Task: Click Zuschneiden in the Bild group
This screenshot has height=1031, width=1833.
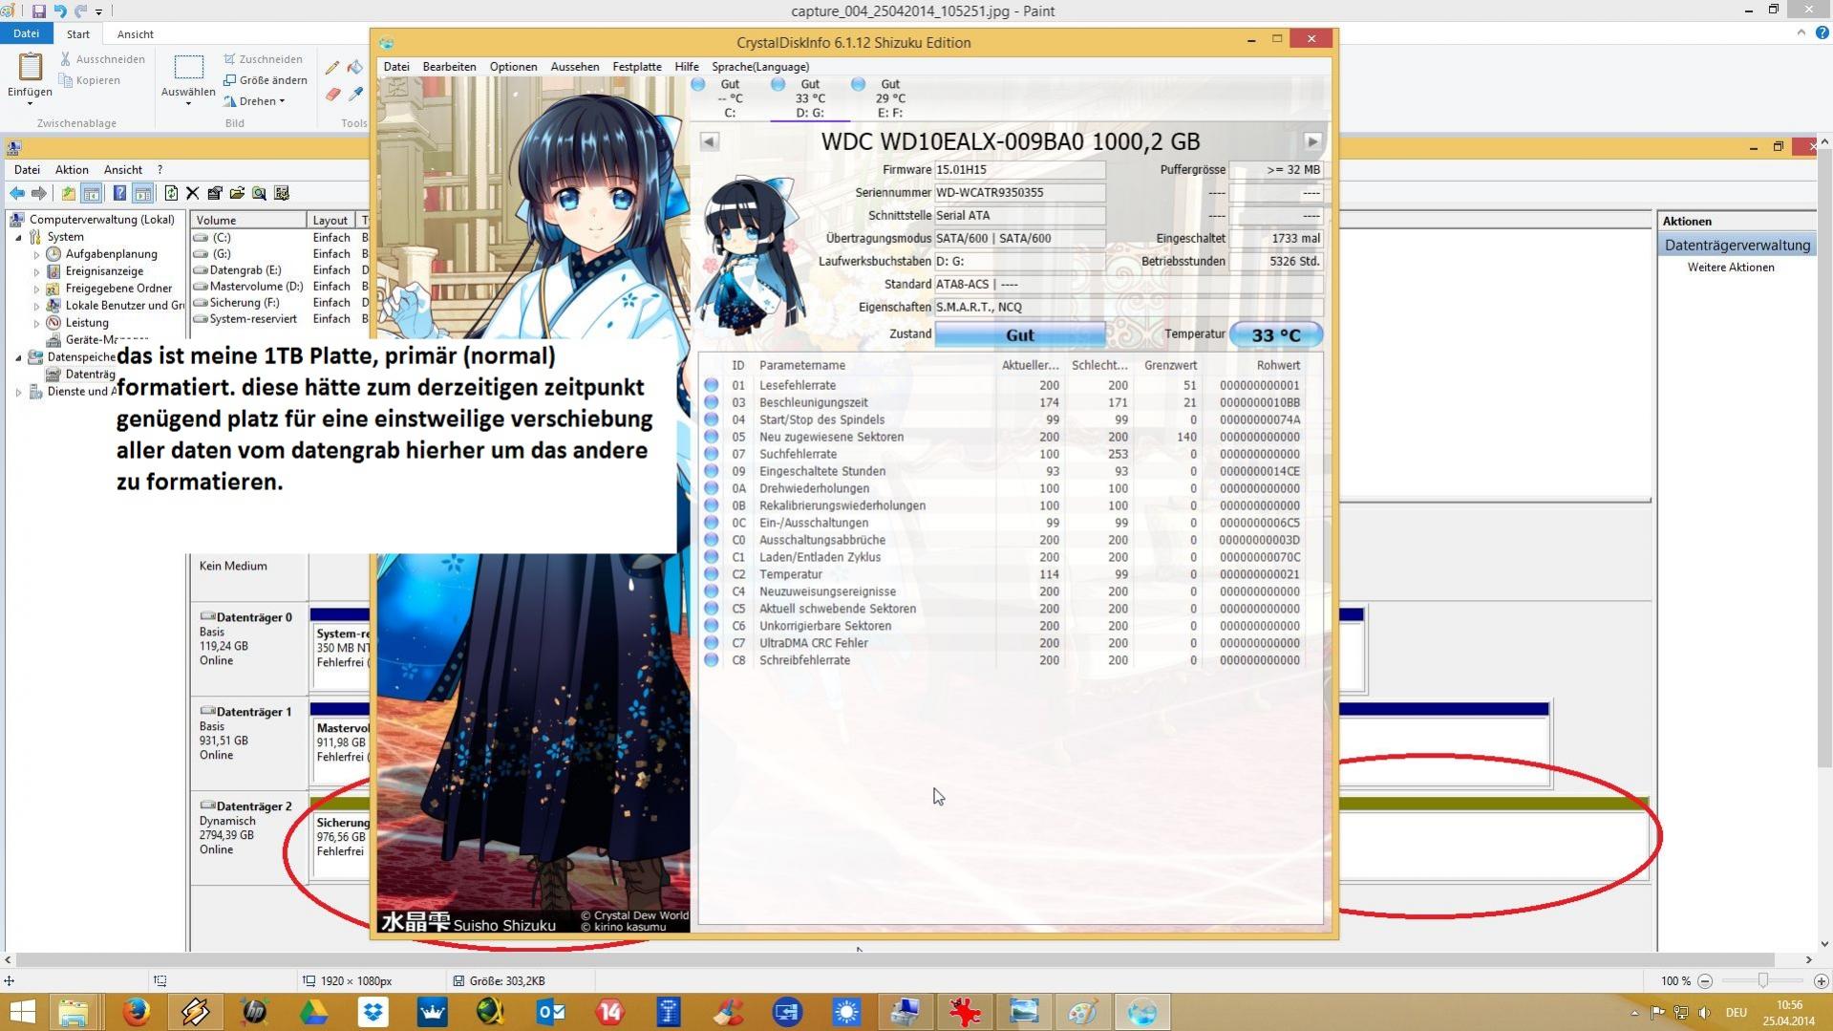Action: coord(263,59)
